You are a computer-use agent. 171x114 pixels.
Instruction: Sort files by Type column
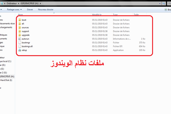point(115,14)
